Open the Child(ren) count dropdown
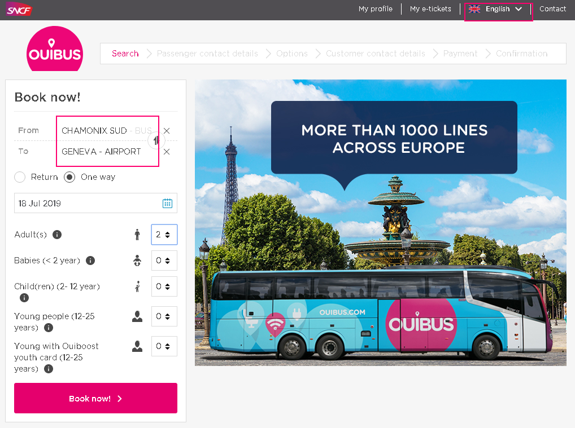This screenshot has width=575, height=428. point(164,286)
